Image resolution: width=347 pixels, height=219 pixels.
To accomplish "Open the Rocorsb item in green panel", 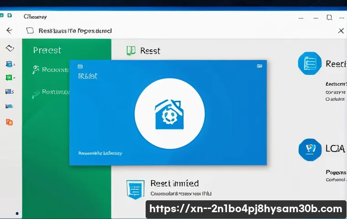I will click(55, 70).
